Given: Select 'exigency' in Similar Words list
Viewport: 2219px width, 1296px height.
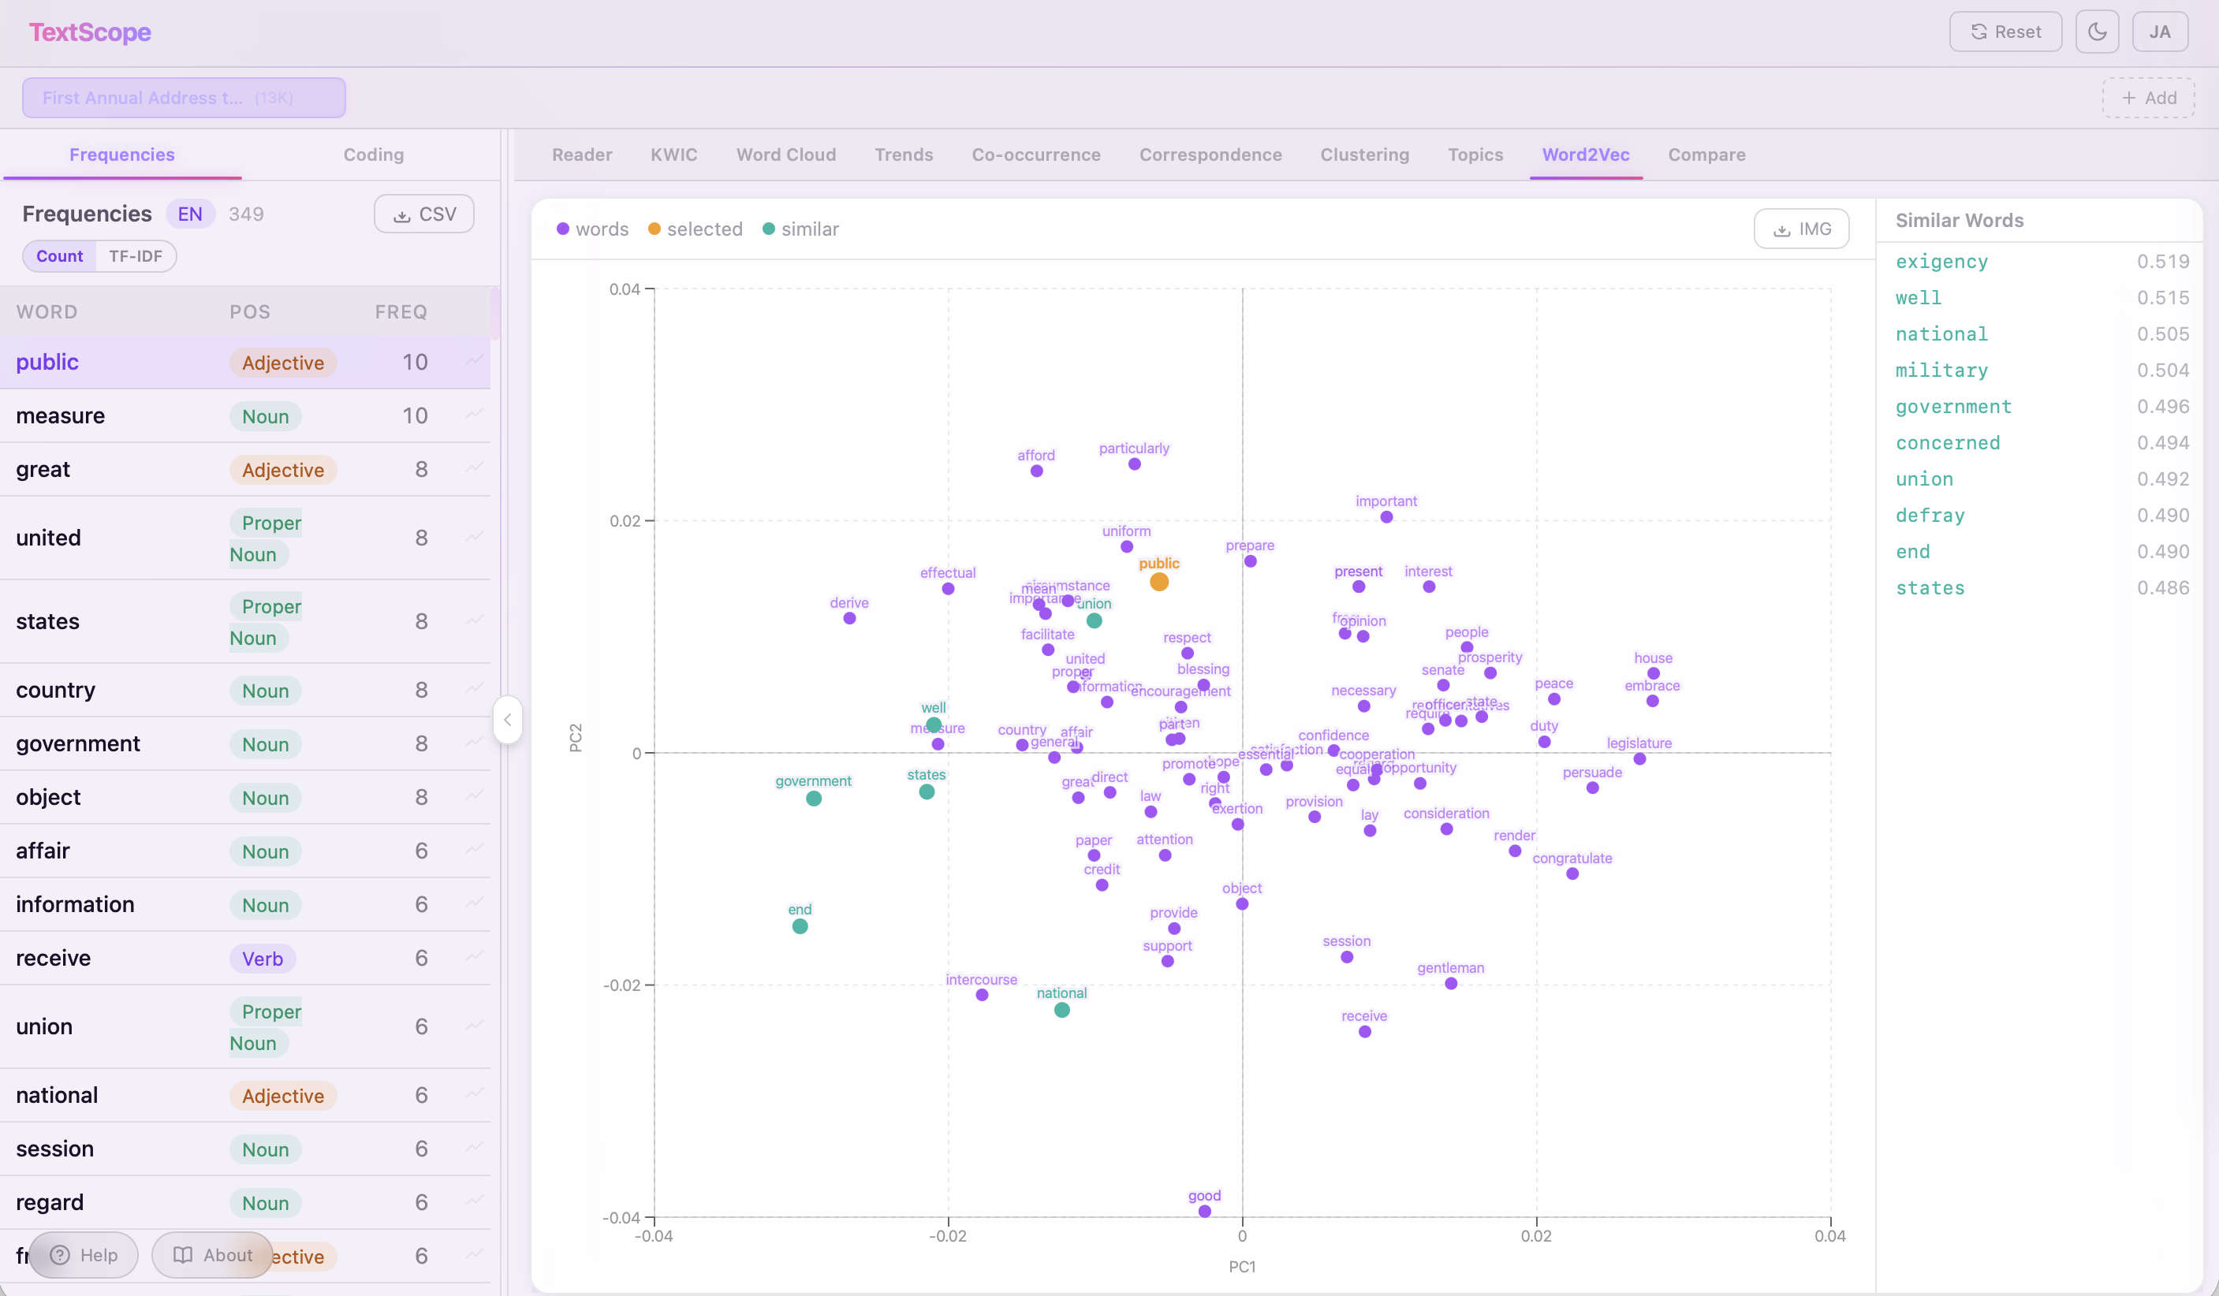Looking at the screenshot, I should pyautogui.click(x=1941, y=262).
